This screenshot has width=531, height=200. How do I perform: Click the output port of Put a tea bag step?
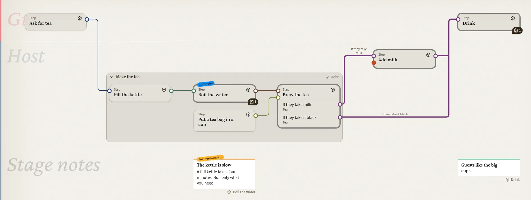[x=256, y=115]
